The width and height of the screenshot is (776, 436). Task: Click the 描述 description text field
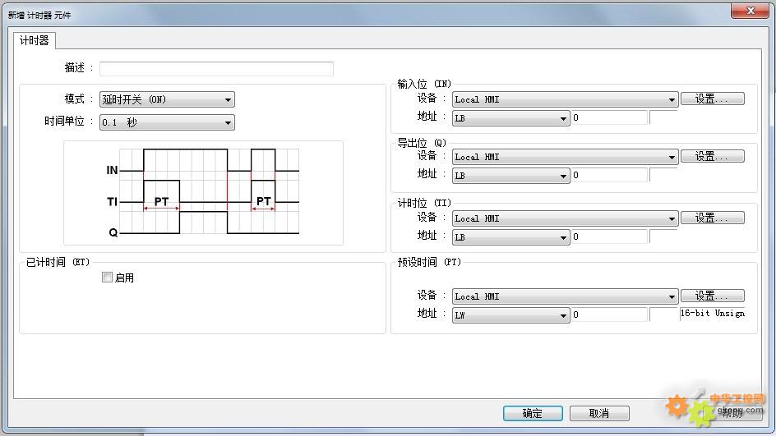pos(216,69)
